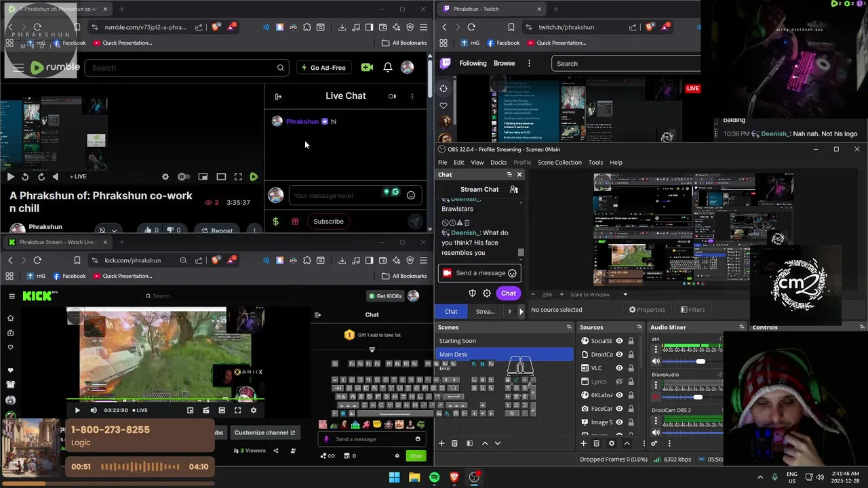Image resolution: width=868 pixels, height=488 pixels.
Task: Open BraveAudio channel options menu dots
Action: (x=656, y=385)
